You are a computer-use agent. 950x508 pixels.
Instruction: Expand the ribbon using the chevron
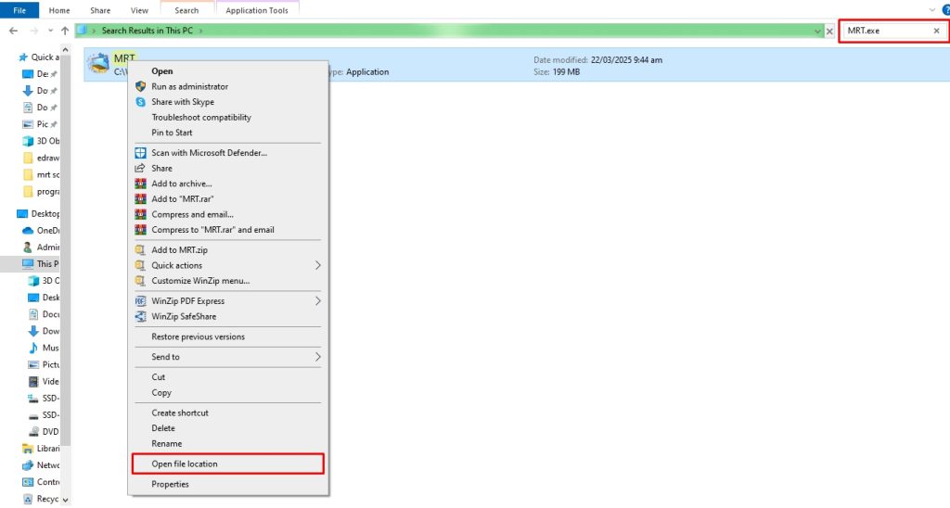931,9
